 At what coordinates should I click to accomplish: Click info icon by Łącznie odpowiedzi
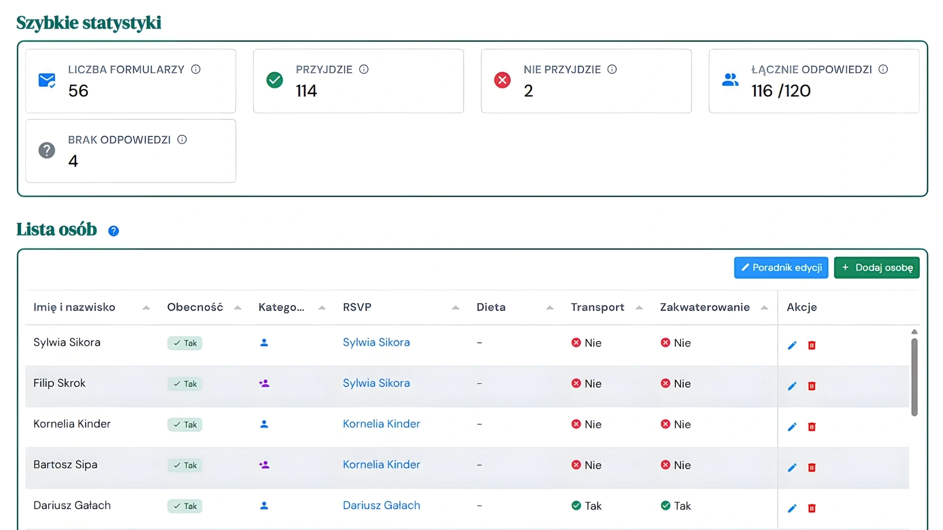[883, 69]
